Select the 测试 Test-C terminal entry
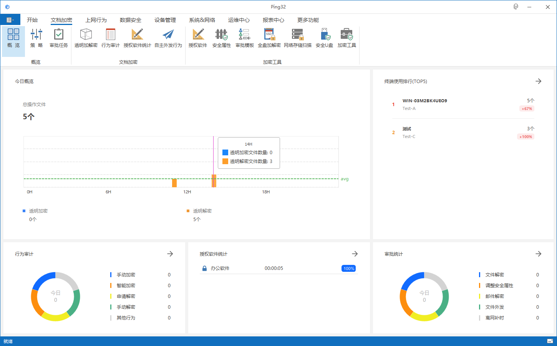Image resolution: width=557 pixels, height=346 pixels. click(463, 133)
